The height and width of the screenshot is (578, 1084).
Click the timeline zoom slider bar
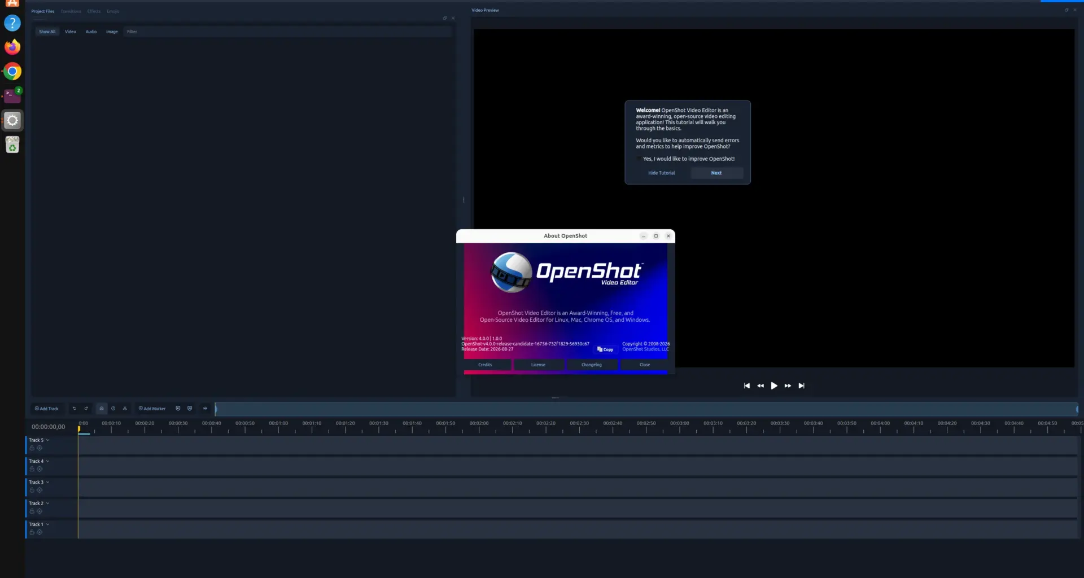[646, 409]
